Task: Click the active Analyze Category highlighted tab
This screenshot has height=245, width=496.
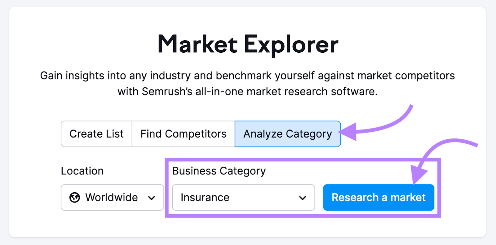Action: click(287, 134)
